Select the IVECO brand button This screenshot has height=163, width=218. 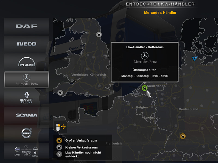(x=26, y=44)
